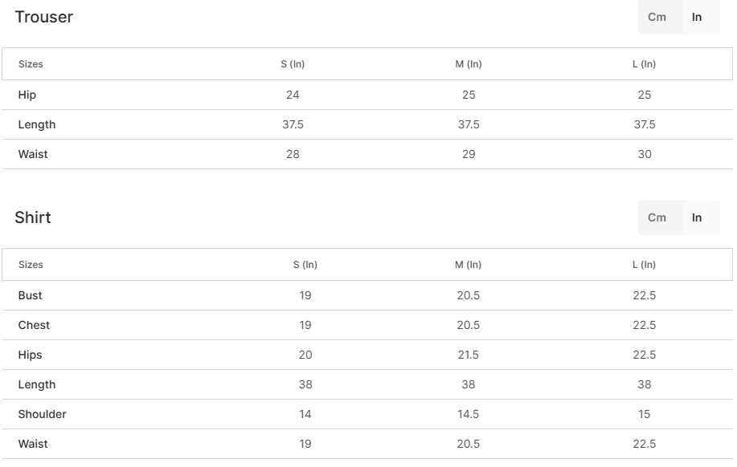Viewport: 737px width, 467px height.
Task: Select the Chest row label
Action: pos(34,325)
